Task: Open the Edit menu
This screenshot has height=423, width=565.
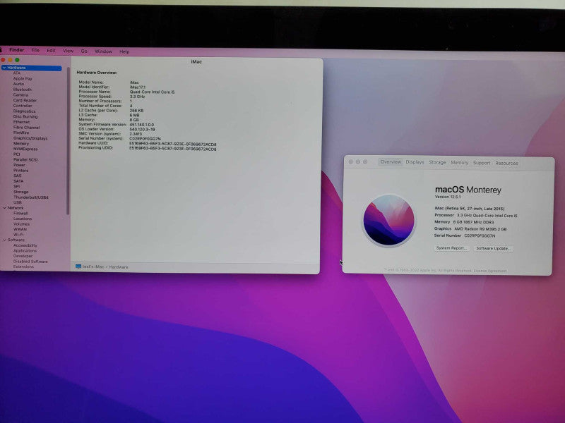Action: (x=51, y=51)
